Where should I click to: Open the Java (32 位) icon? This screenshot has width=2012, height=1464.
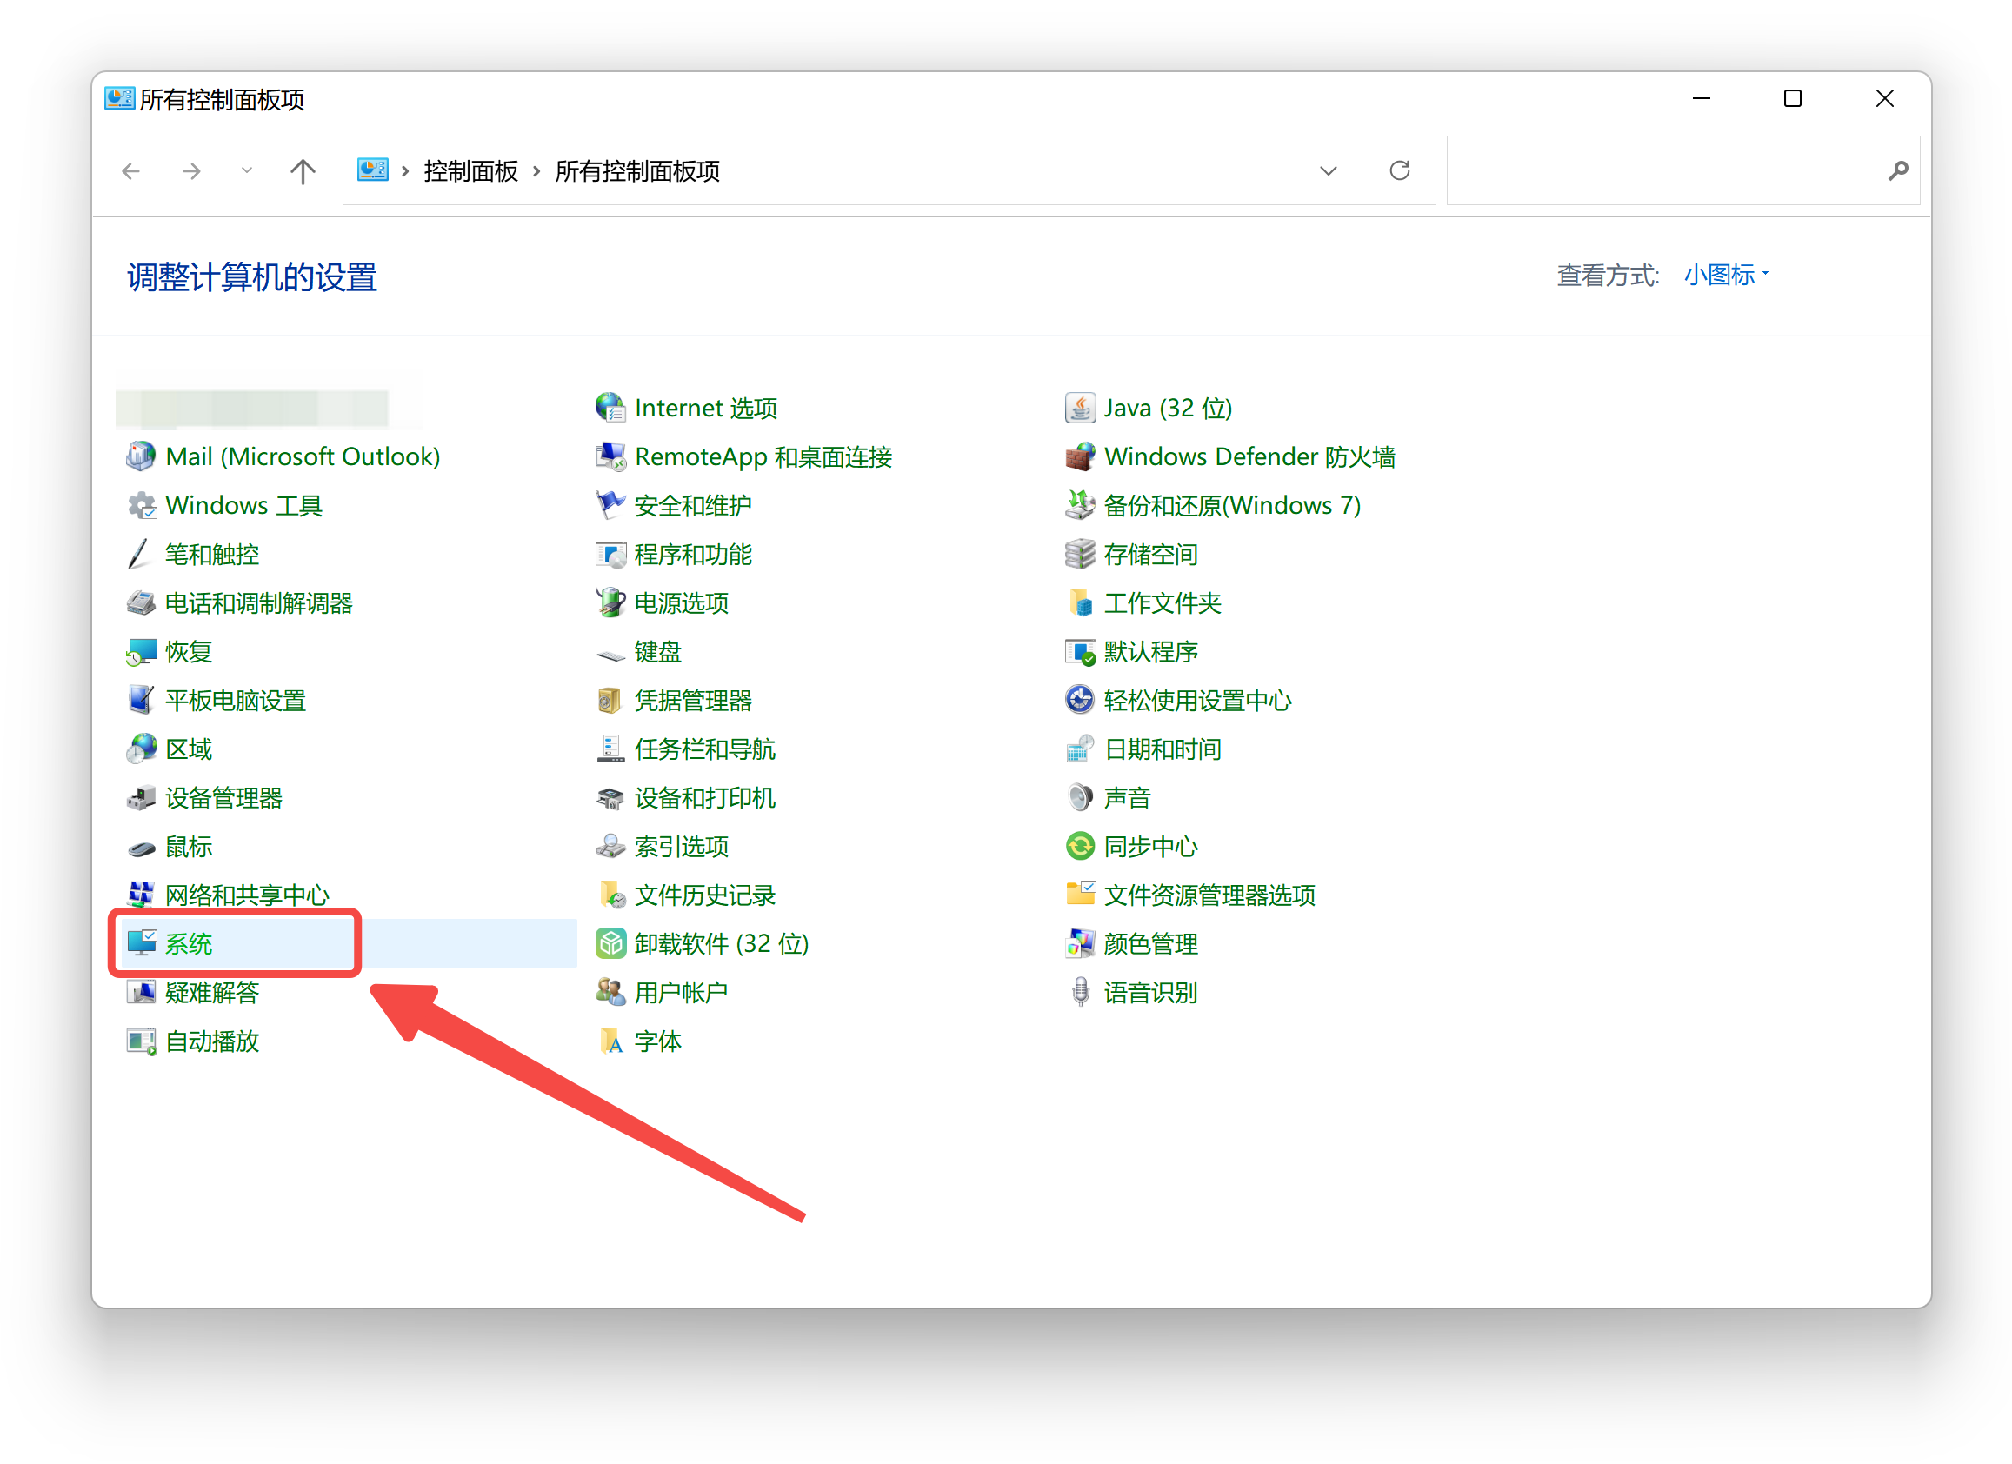pos(1080,408)
